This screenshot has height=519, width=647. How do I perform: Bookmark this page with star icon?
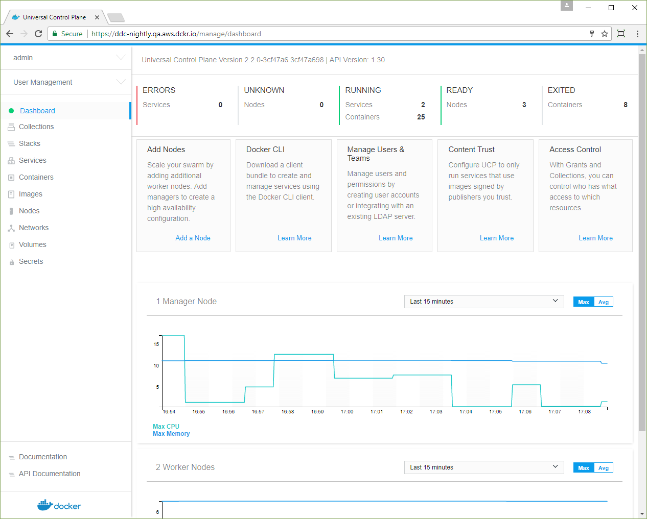coord(605,34)
